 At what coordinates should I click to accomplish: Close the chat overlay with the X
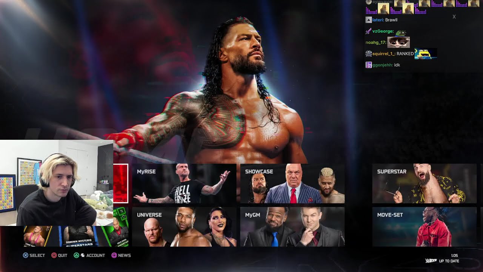[454, 17]
